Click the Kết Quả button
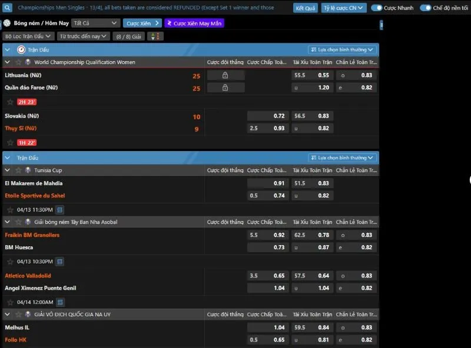Image resolution: width=471 pixels, height=348 pixels. coord(306,8)
